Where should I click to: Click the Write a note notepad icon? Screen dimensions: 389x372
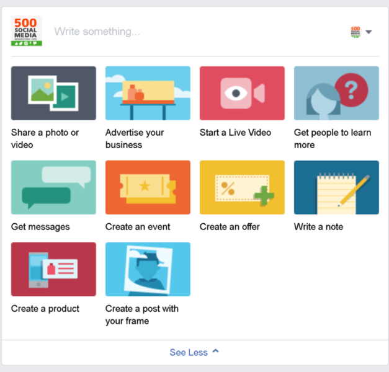pyautogui.click(x=336, y=187)
